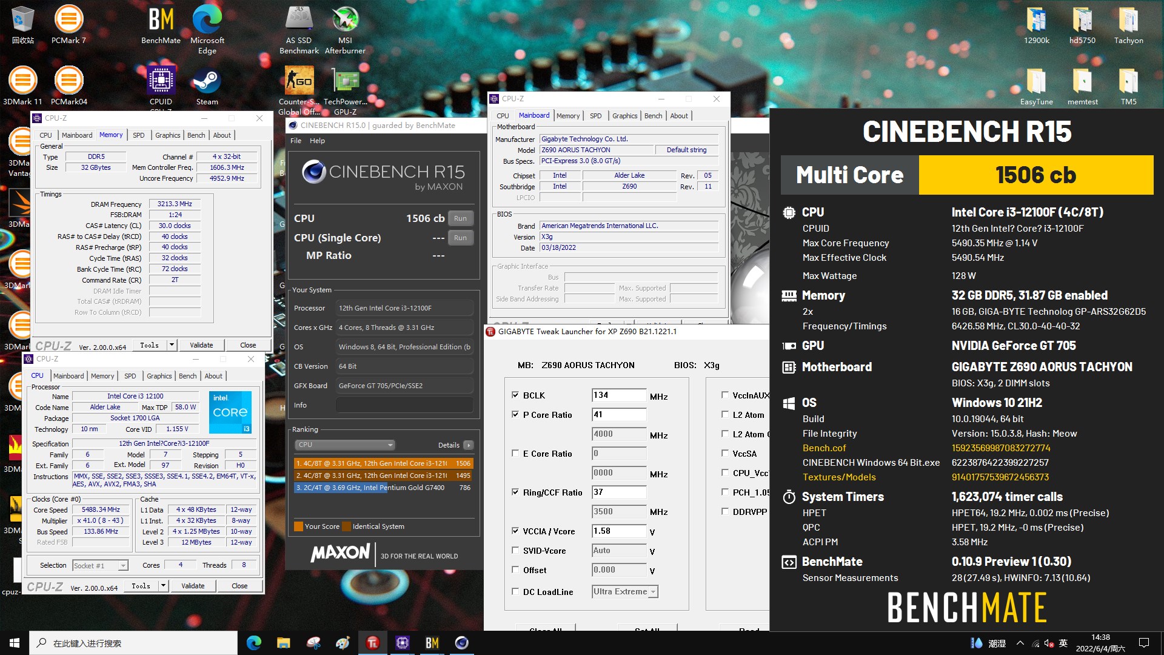Run the CPU Single Core test
Image resolution: width=1164 pixels, height=655 pixels.
[x=460, y=238]
